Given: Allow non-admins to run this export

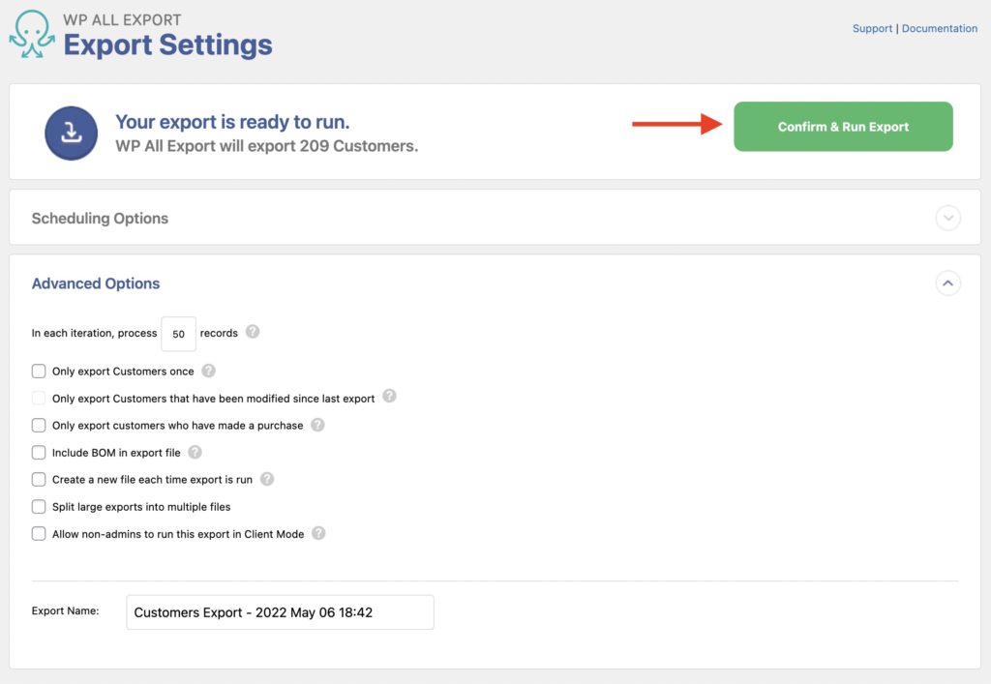Looking at the screenshot, I should click(x=39, y=533).
